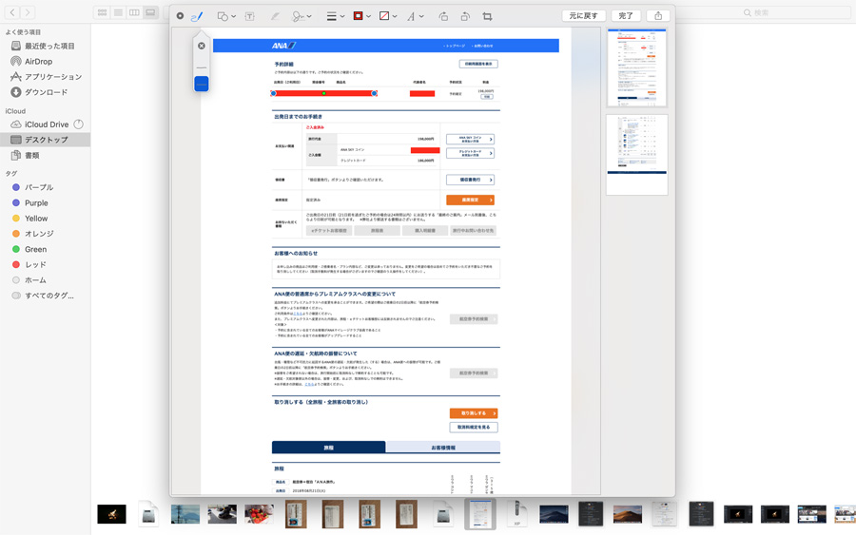Filter by the ホーム tag
The width and height of the screenshot is (856, 535).
pos(46,279)
